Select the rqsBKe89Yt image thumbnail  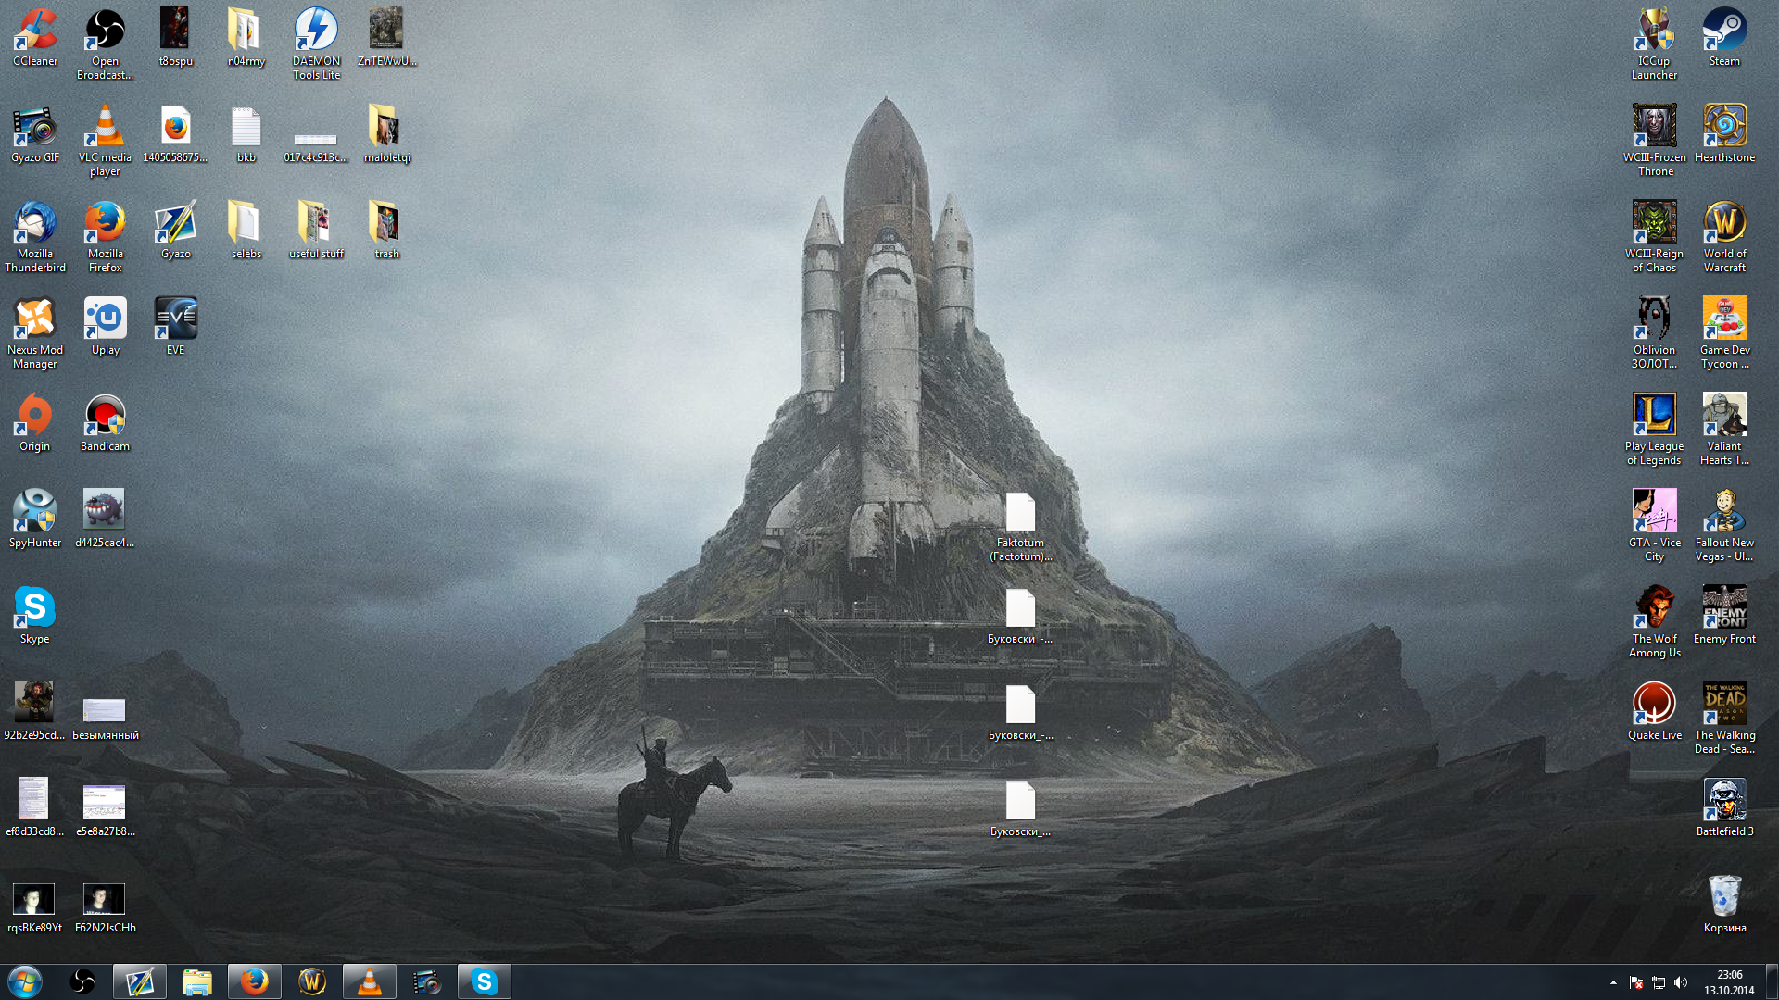[34, 900]
